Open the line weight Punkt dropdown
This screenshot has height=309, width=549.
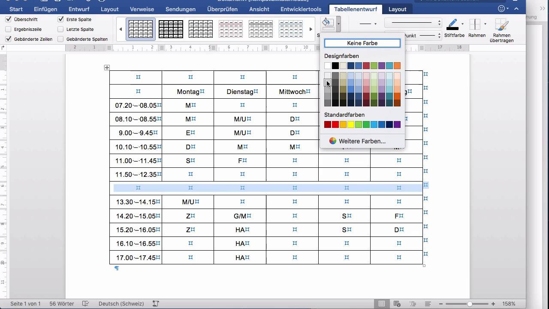click(413, 36)
